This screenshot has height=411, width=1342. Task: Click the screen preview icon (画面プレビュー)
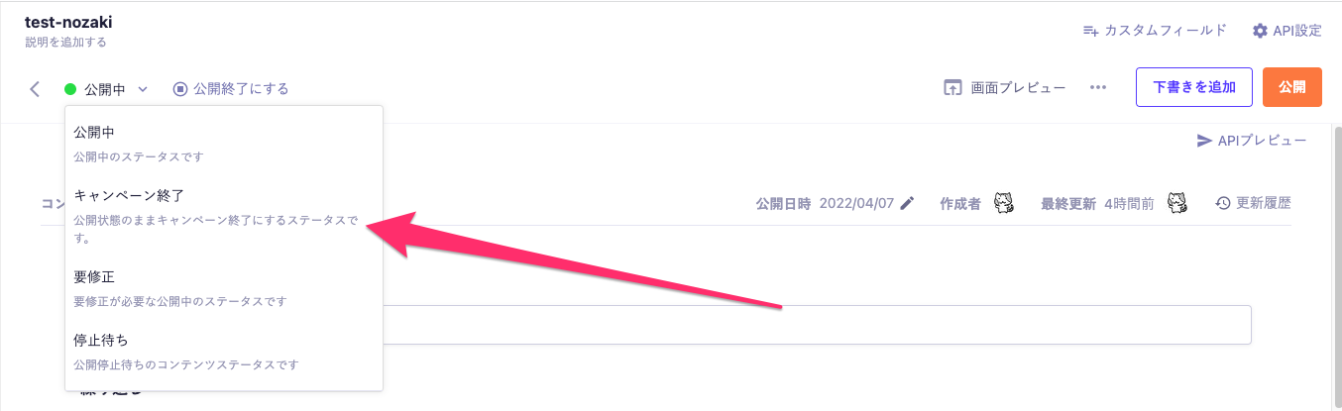tap(952, 87)
